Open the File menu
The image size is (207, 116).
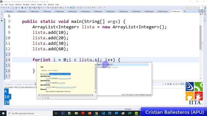tap(2, 5)
